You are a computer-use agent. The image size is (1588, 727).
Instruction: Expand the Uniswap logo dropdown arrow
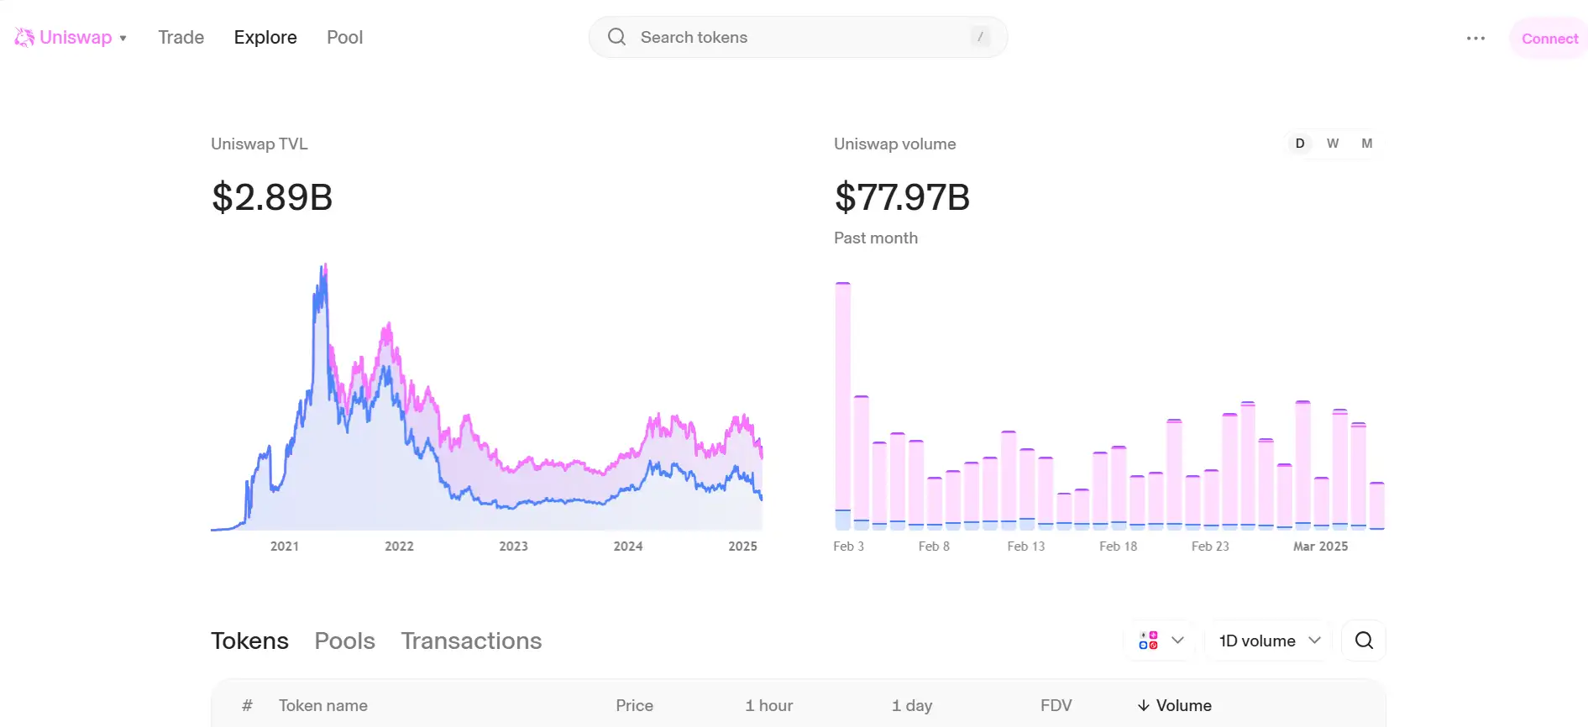123,39
